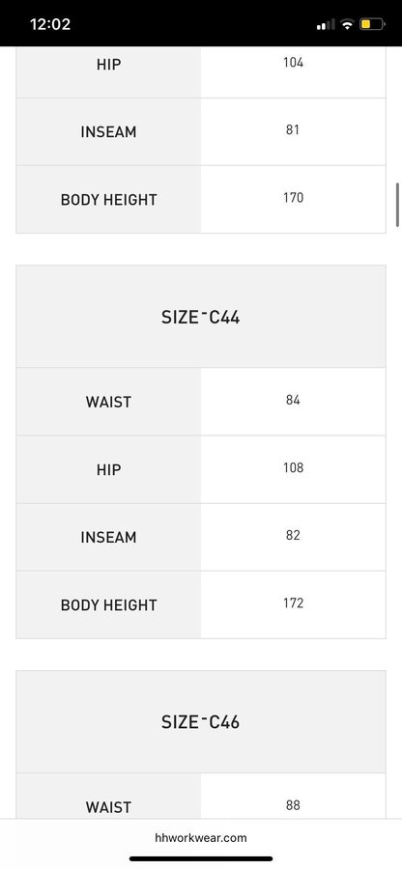Screen dimensions: 402x869
Task: Click the inseam value 81
Action: (293, 129)
